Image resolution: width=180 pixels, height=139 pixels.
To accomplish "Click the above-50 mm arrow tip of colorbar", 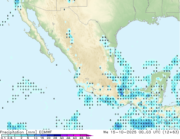I will 90,135.
